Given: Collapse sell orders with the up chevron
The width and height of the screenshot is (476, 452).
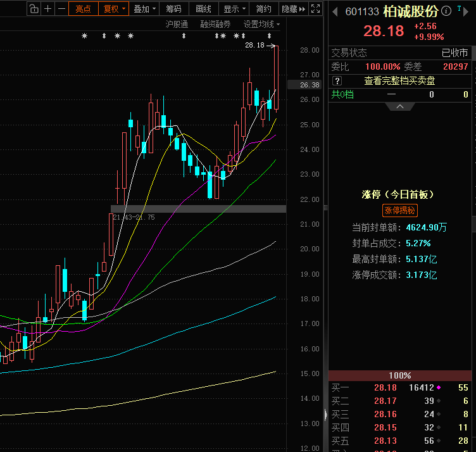Looking at the screenshot, I should pyautogui.click(x=400, y=106).
